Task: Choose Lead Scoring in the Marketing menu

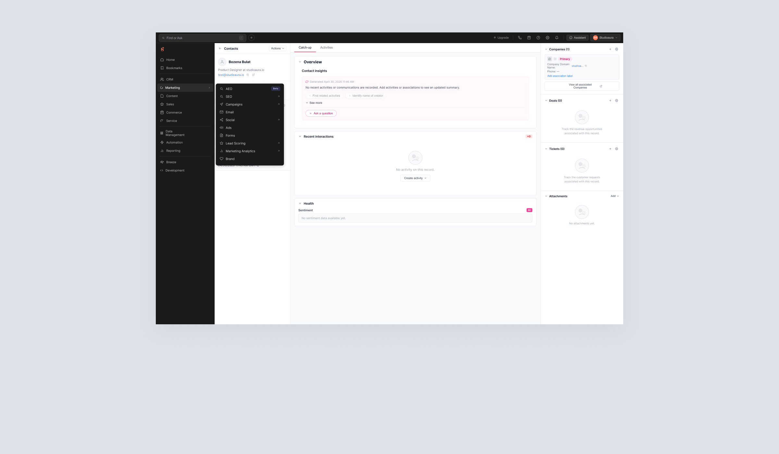Action: (x=250, y=143)
